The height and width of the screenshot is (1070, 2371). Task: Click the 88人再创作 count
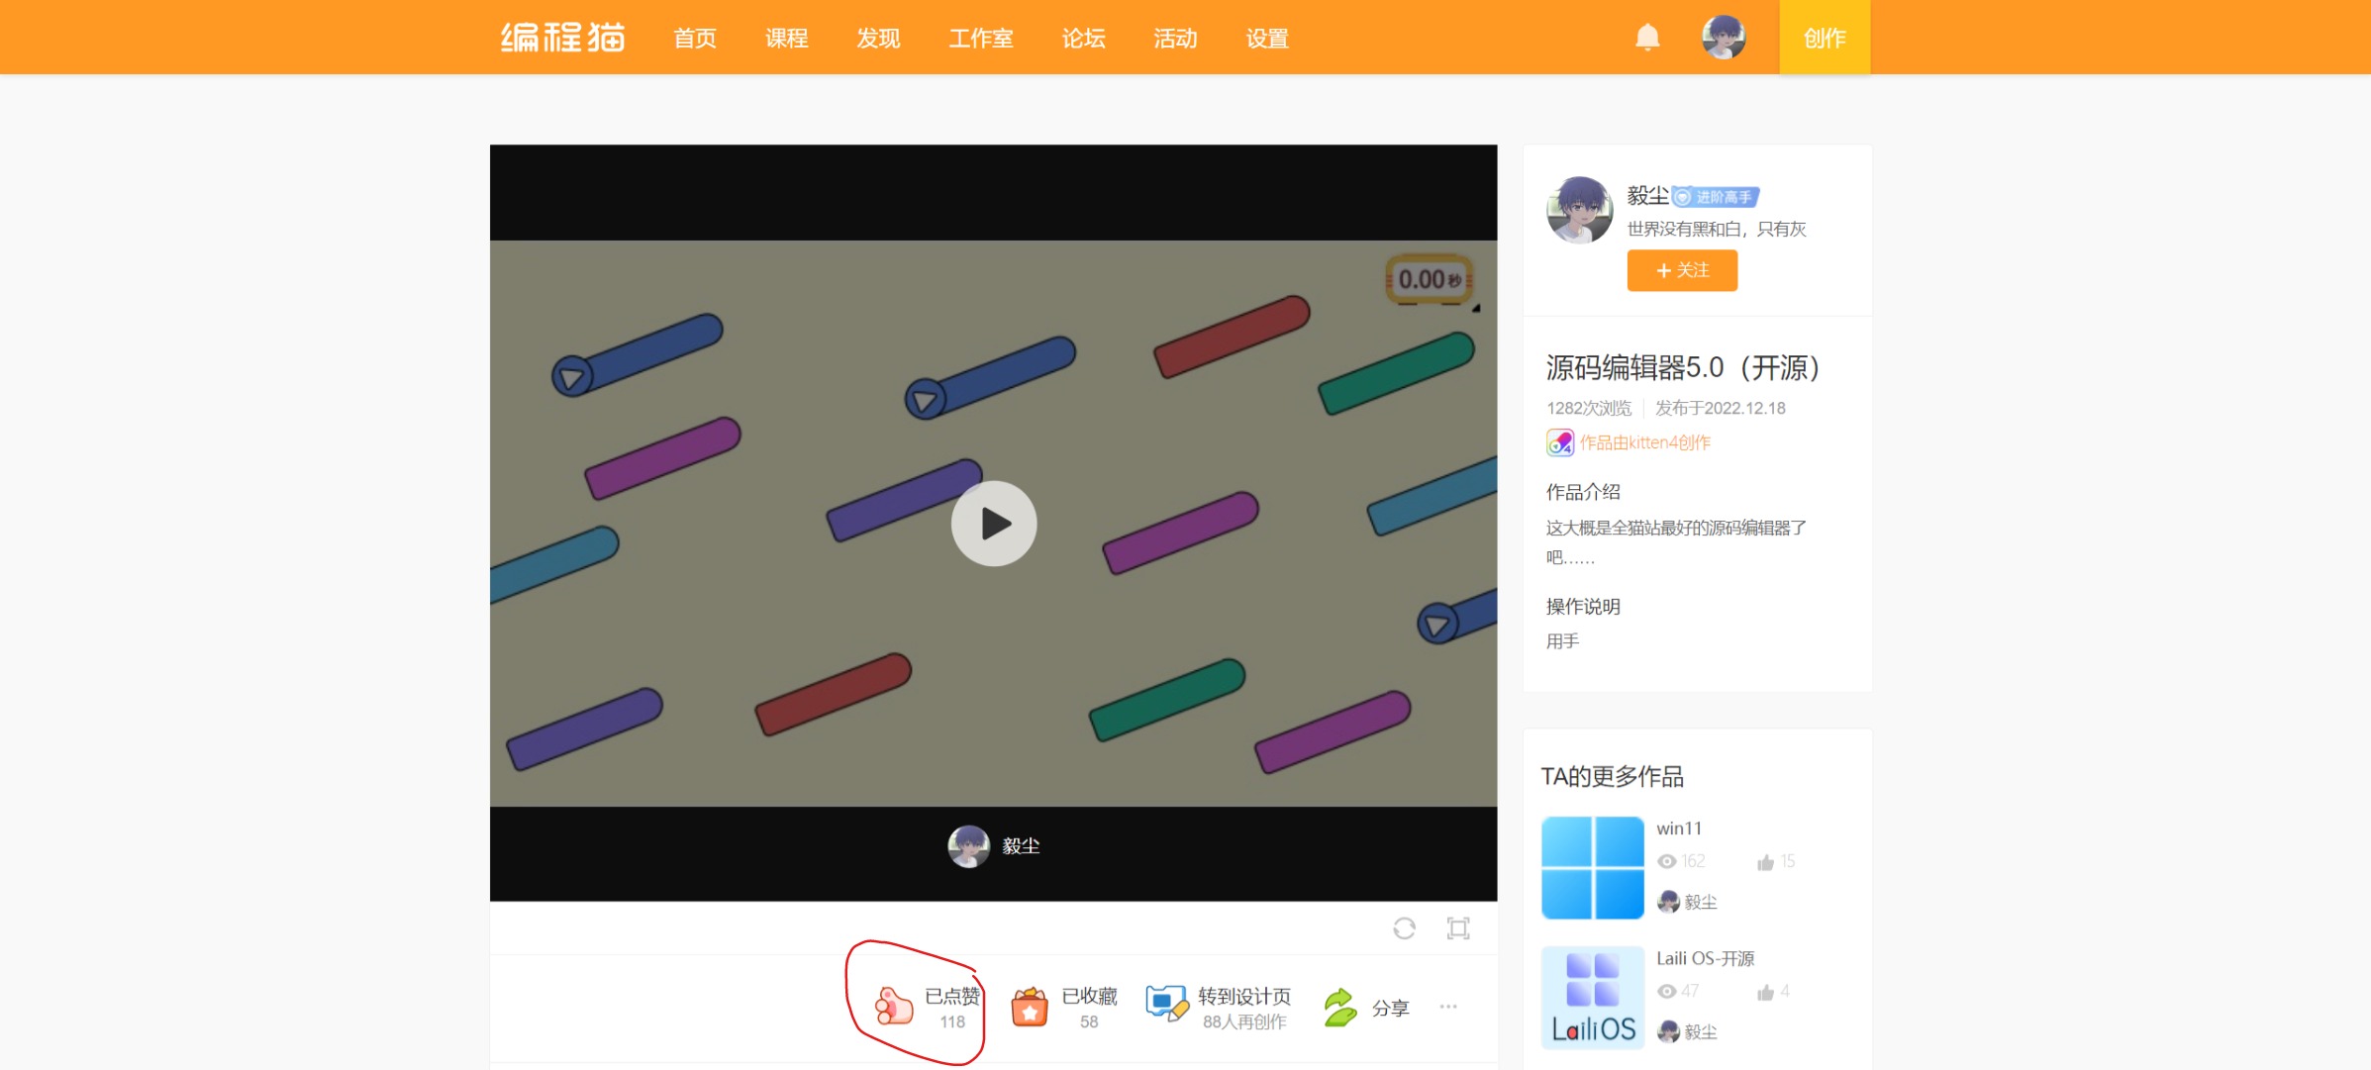[x=1244, y=1021]
